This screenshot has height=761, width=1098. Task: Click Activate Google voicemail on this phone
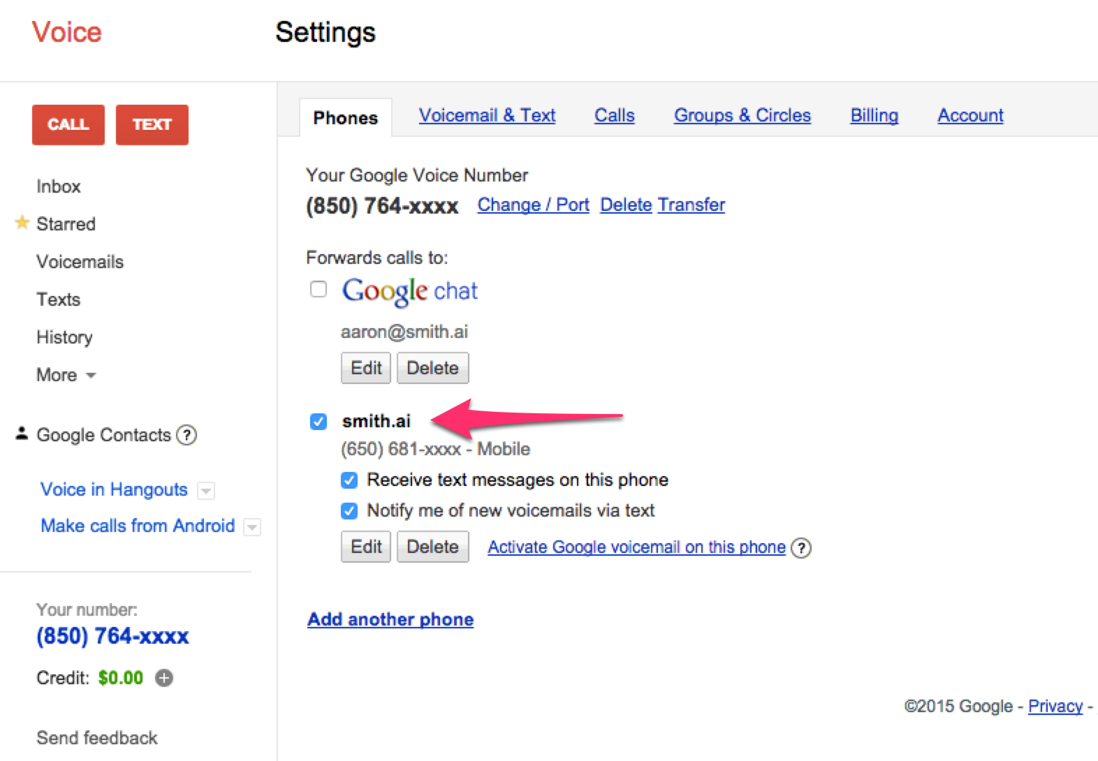(637, 547)
